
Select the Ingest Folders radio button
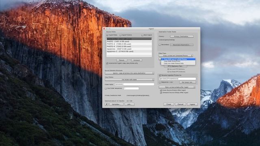click(120, 35)
